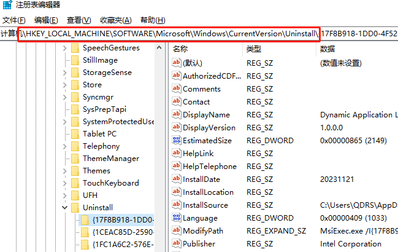This screenshot has height=252, width=398.
Task: Select the Themes tree item
Action: point(96,171)
